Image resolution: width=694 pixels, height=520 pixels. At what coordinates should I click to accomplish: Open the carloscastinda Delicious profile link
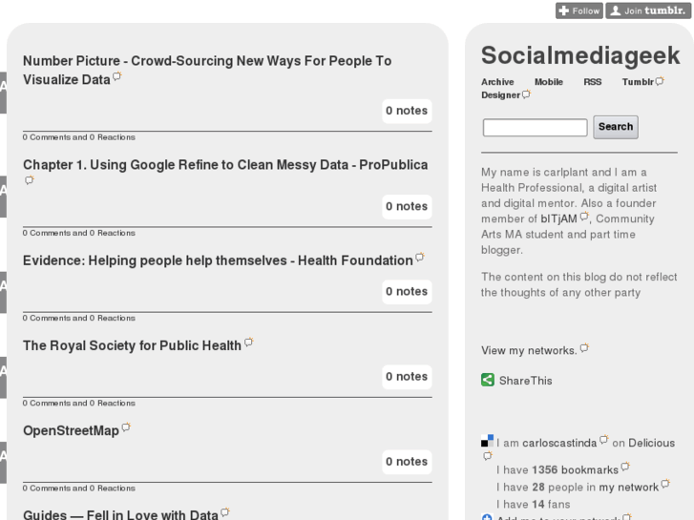(x=558, y=443)
